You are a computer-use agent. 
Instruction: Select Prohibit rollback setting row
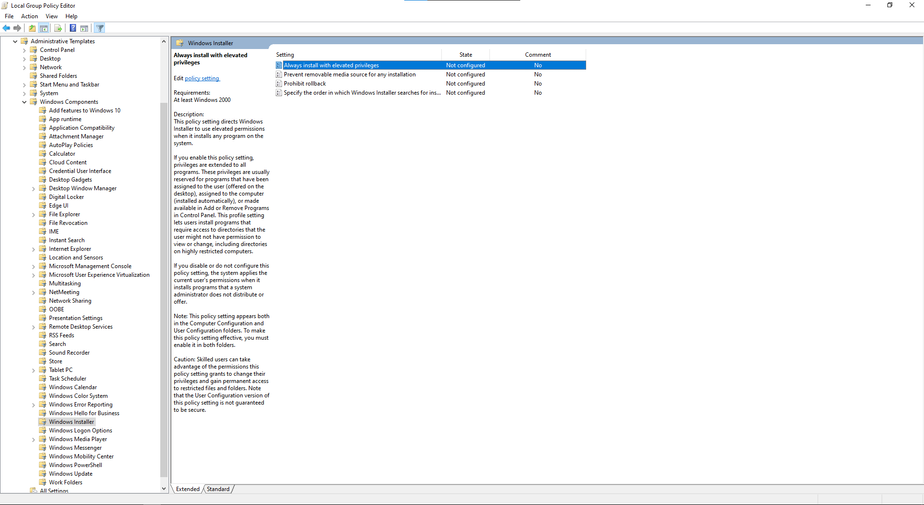[430, 84]
